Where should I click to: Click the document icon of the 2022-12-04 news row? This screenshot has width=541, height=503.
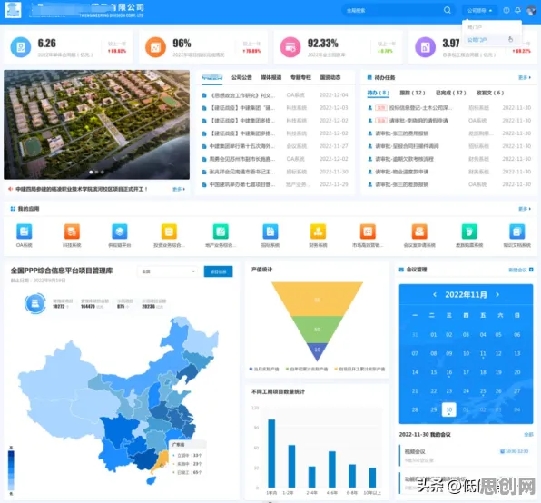(204, 95)
